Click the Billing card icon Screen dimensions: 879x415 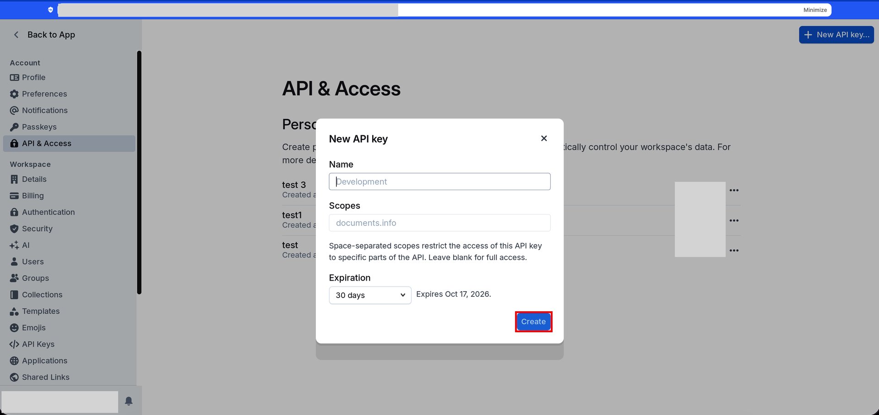14,196
